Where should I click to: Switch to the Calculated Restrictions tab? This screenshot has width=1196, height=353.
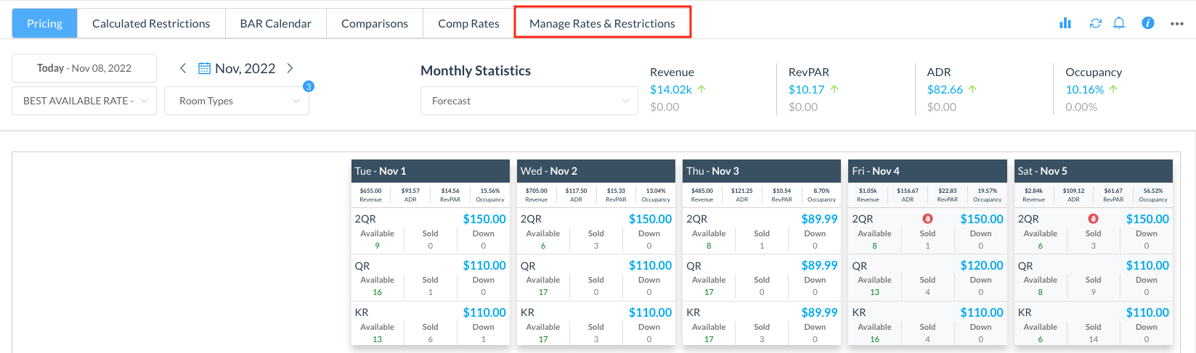click(x=151, y=23)
